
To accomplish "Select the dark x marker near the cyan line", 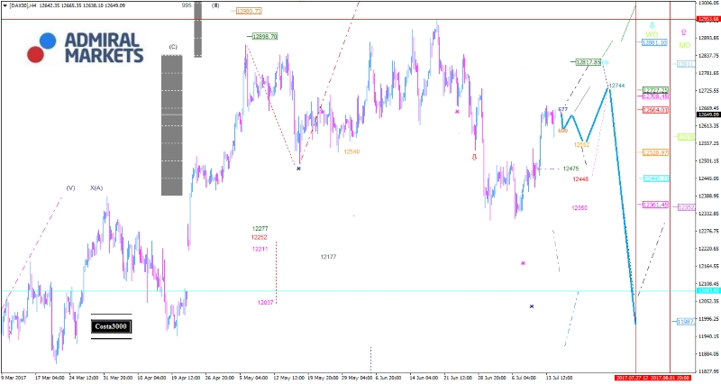I will coord(532,306).
